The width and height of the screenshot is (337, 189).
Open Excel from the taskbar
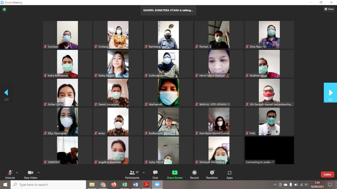125,185
